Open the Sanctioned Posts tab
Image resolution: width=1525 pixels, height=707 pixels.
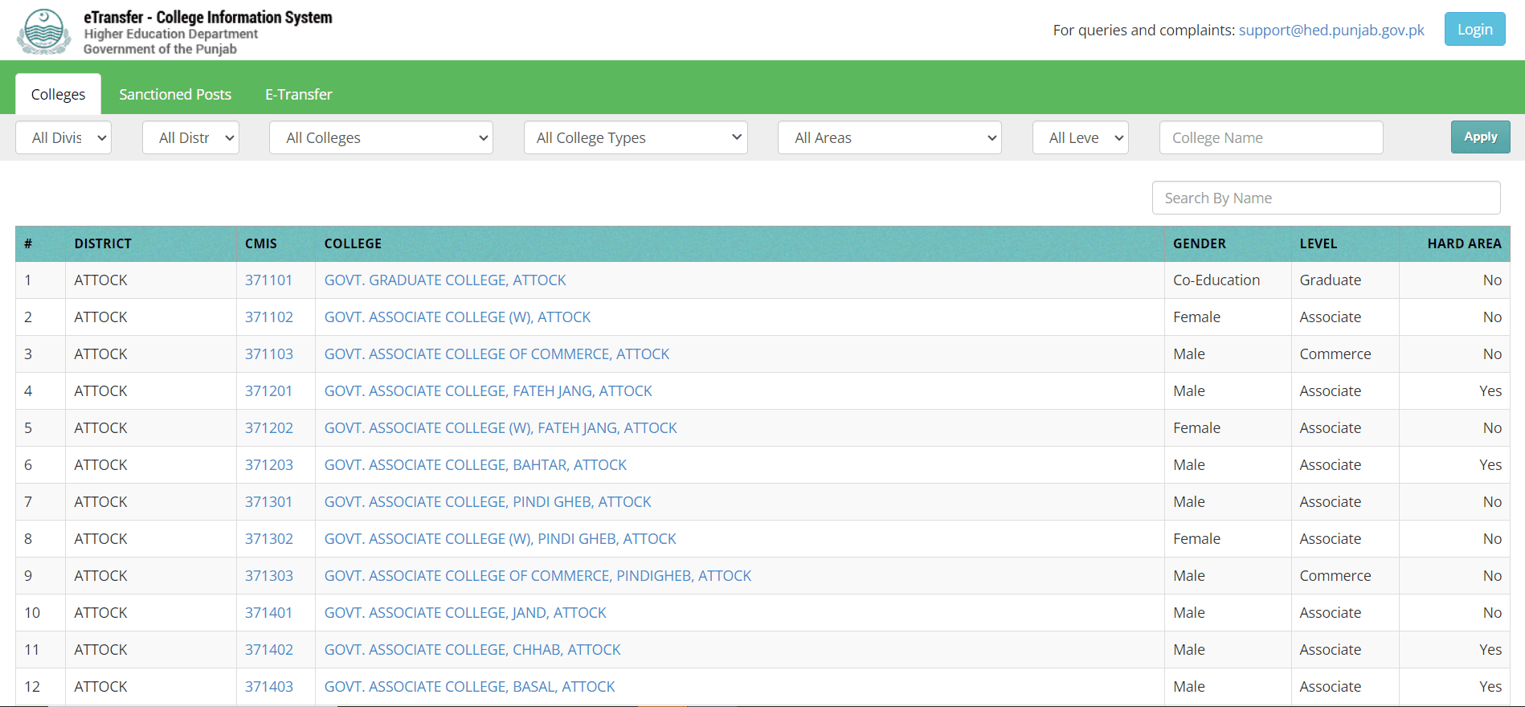point(175,94)
